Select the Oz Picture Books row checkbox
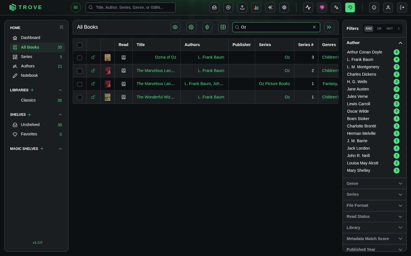 (80, 84)
